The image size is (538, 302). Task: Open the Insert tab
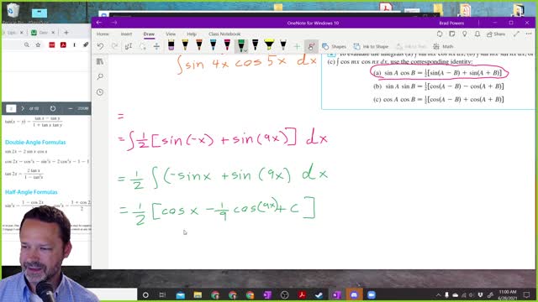click(x=126, y=34)
